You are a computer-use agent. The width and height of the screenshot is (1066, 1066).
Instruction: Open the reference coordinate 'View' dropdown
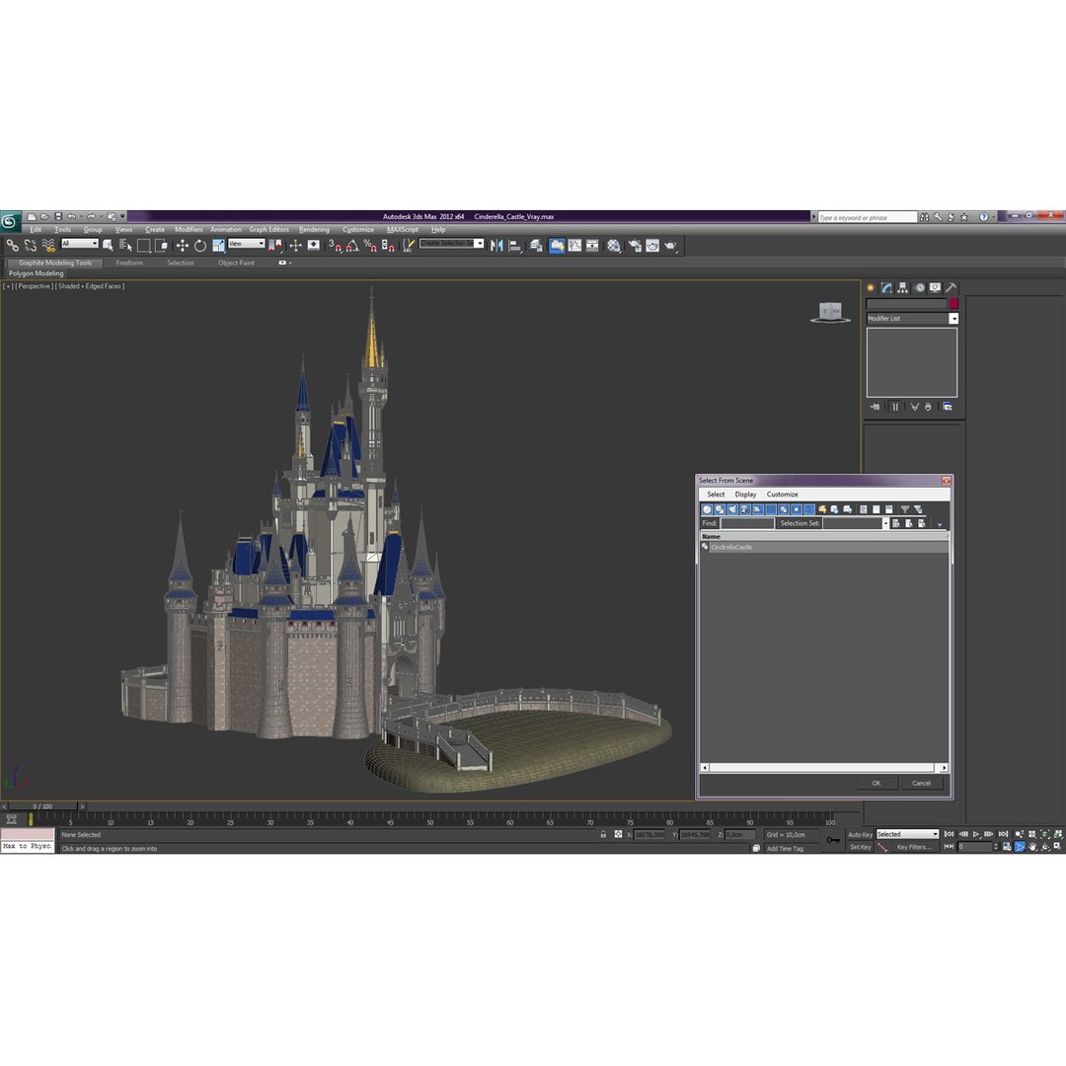247,244
